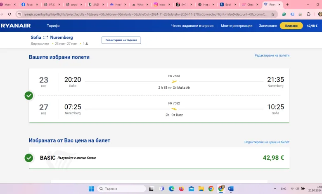This screenshot has width=322, height=194.
Task: Click the 20:20 Sofia departure time
Action: point(73,79)
